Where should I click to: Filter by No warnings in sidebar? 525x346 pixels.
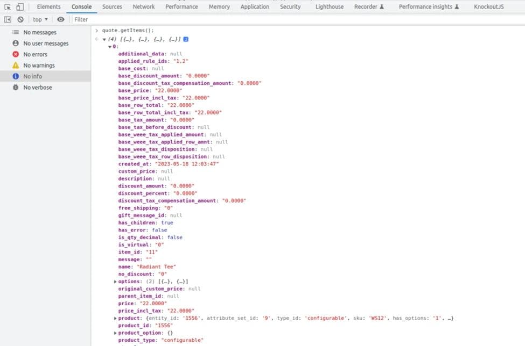click(46, 66)
